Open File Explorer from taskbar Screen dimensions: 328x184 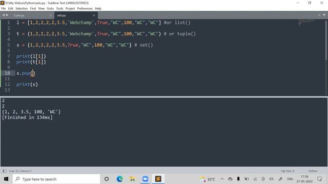click(x=132, y=179)
